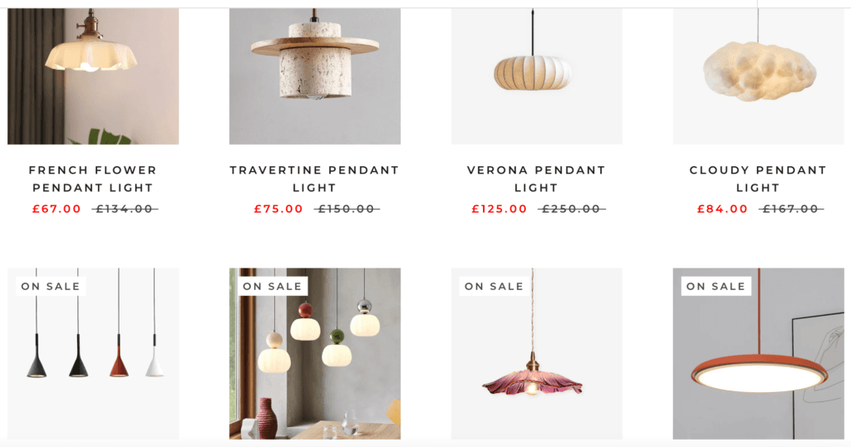Click the On Sale badge on orange disc light
The height and width of the screenshot is (447, 851).
pyautogui.click(x=716, y=287)
